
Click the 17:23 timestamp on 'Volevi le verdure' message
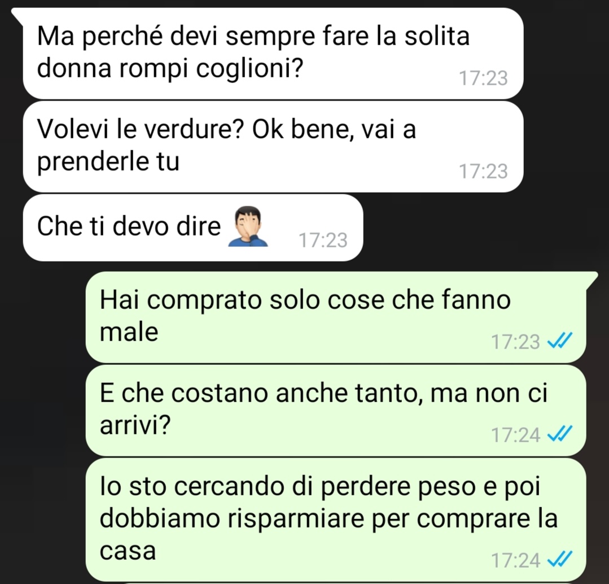pos(483,171)
